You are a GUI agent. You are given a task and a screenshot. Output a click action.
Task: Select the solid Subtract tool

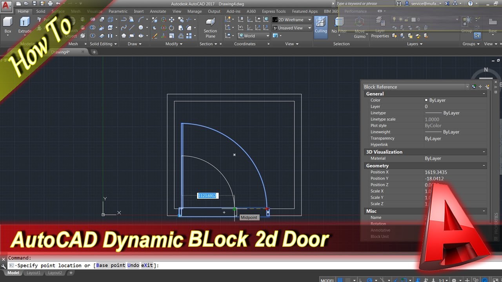click(x=93, y=28)
